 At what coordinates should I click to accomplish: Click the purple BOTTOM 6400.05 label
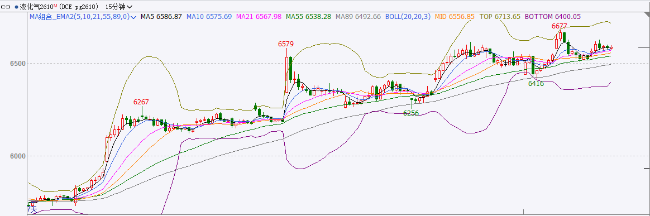pyautogui.click(x=553, y=17)
